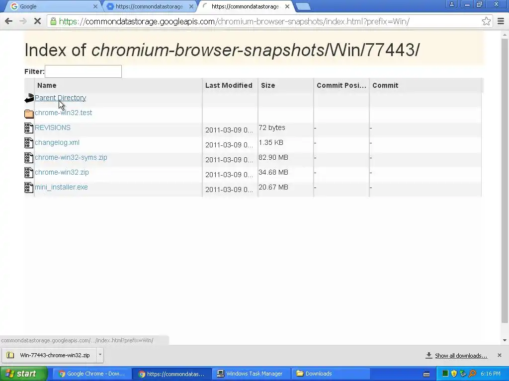Click the browser back arrow

(9, 21)
